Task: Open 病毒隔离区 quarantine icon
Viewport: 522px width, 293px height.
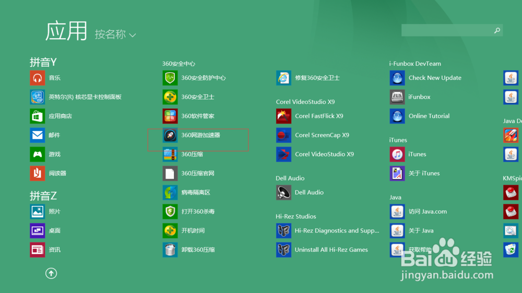Action: (x=170, y=192)
